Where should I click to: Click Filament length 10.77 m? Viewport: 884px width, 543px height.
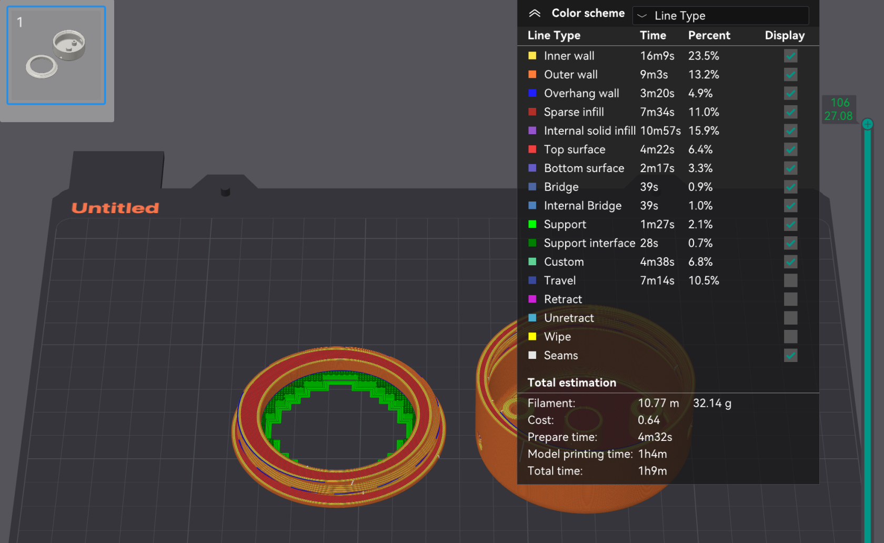[658, 403]
